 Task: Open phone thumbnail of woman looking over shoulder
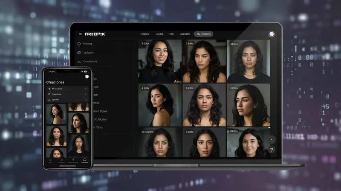[x=56, y=114]
